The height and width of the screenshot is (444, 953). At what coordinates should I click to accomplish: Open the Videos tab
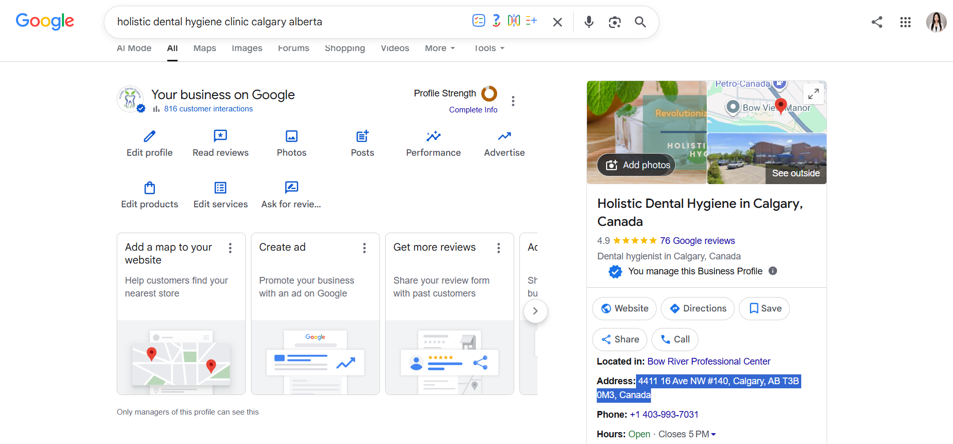(x=395, y=48)
